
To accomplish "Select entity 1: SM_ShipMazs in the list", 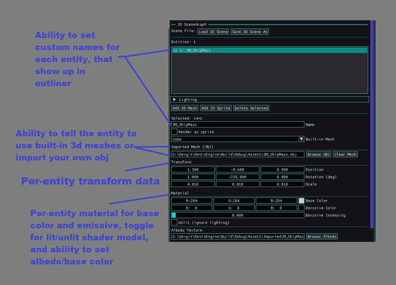I will pyautogui.click(x=222, y=50).
